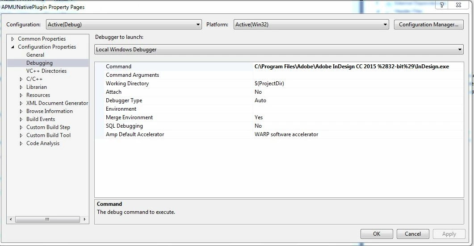Select the Configuration Properties tree label

tap(47, 47)
